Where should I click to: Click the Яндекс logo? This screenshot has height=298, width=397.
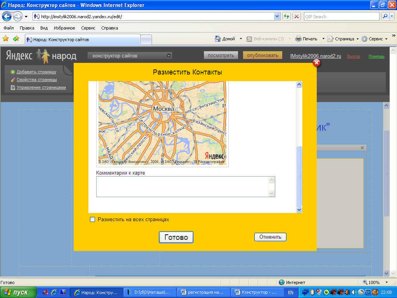(19, 55)
